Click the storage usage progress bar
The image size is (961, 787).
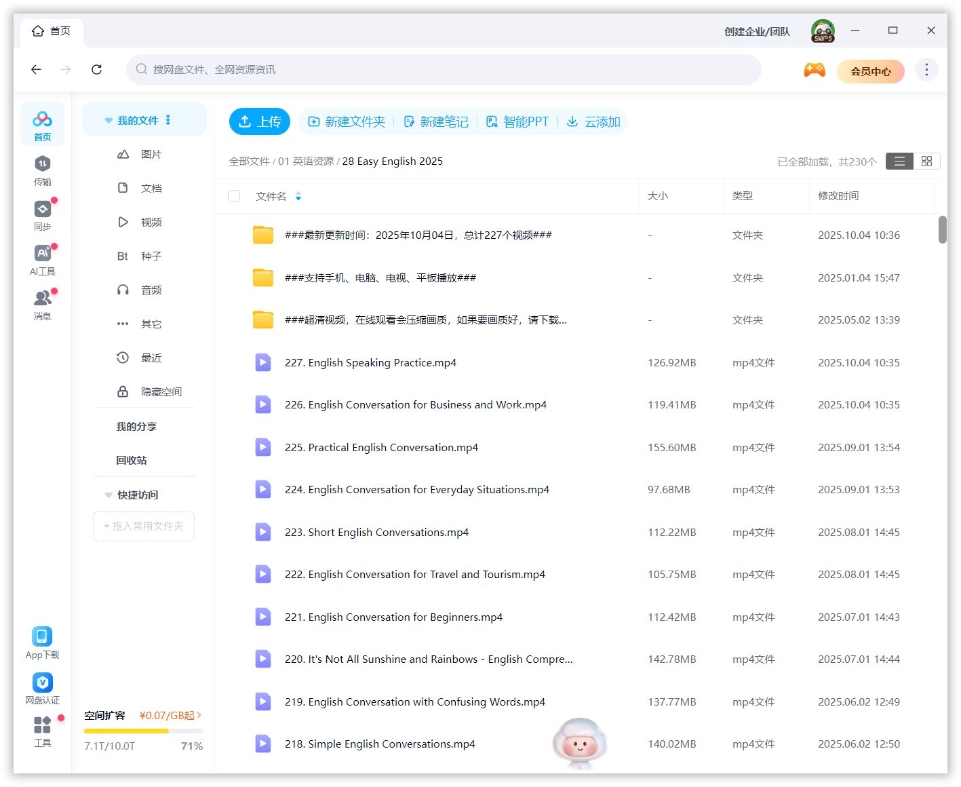(143, 731)
